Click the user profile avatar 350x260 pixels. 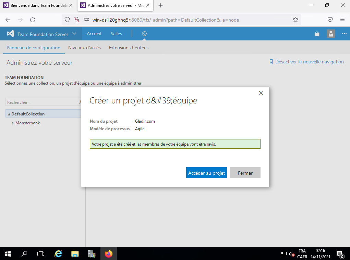pos(330,34)
